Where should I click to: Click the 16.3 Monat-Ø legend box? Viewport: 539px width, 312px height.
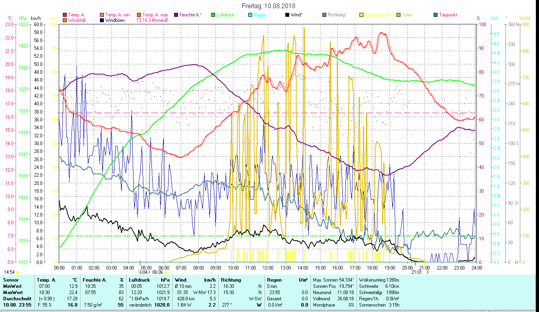[139, 20]
